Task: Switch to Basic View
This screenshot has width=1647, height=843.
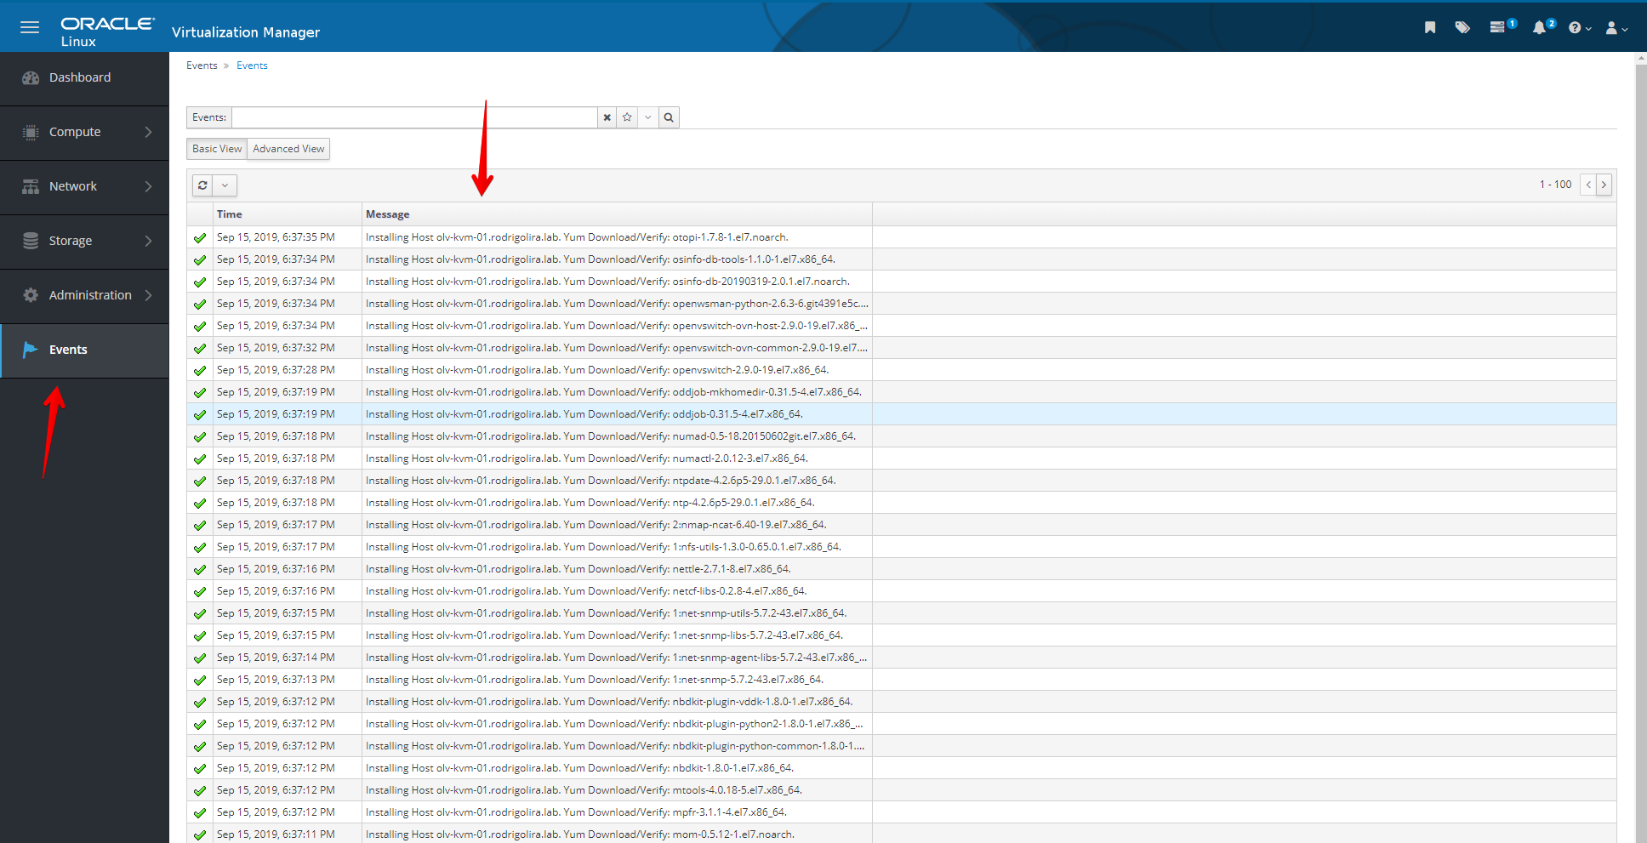Action: pos(217,149)
